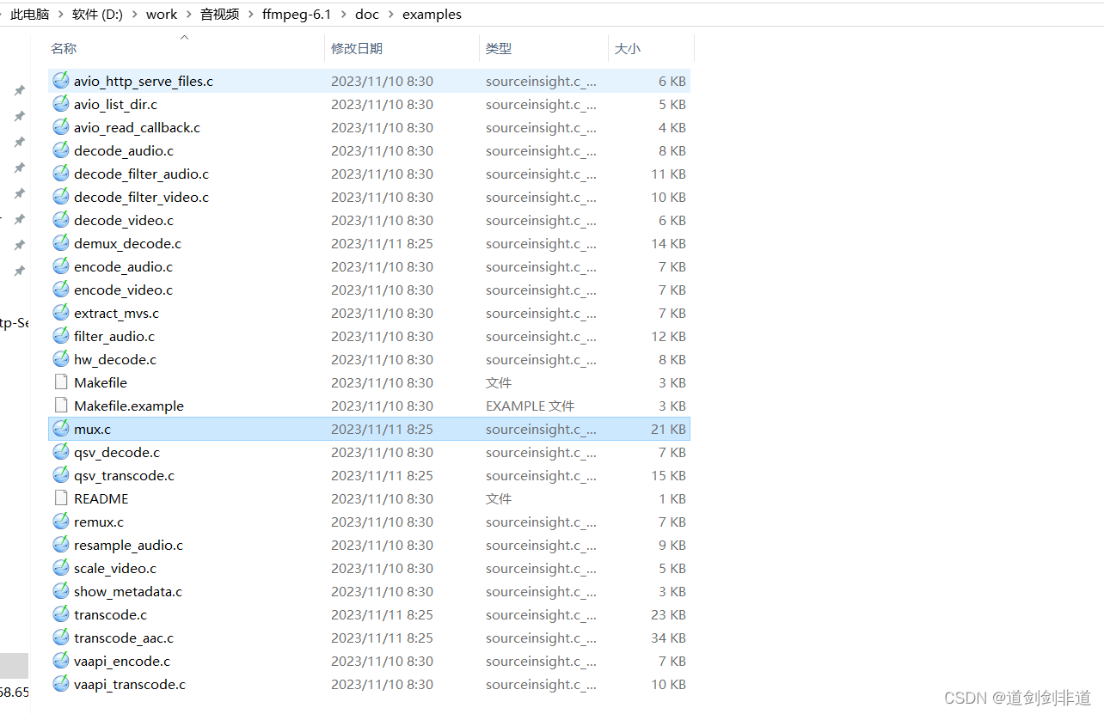Go to the doc folder breadcrumb

click(x=367, y=14)
